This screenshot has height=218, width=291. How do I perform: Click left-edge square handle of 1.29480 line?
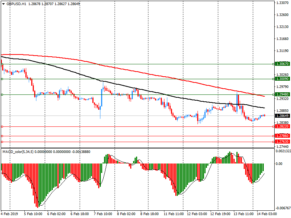pos(2,94)
